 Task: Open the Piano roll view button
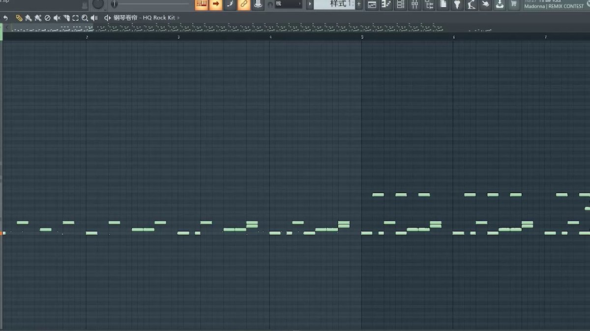(x=386, y=4)
